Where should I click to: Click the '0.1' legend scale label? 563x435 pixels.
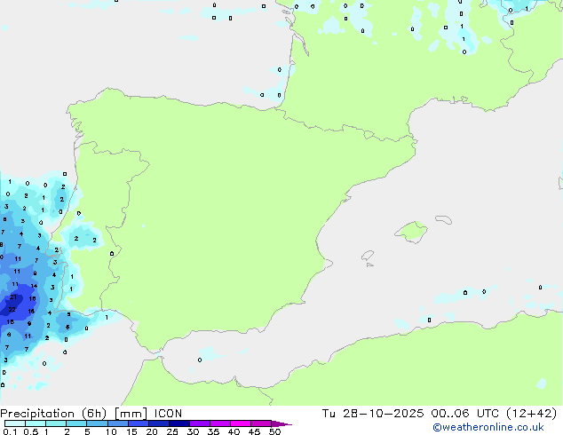[10, 431]
